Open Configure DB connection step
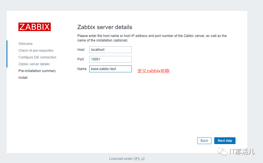Viewport: 263px width, 163px height. 37,57
